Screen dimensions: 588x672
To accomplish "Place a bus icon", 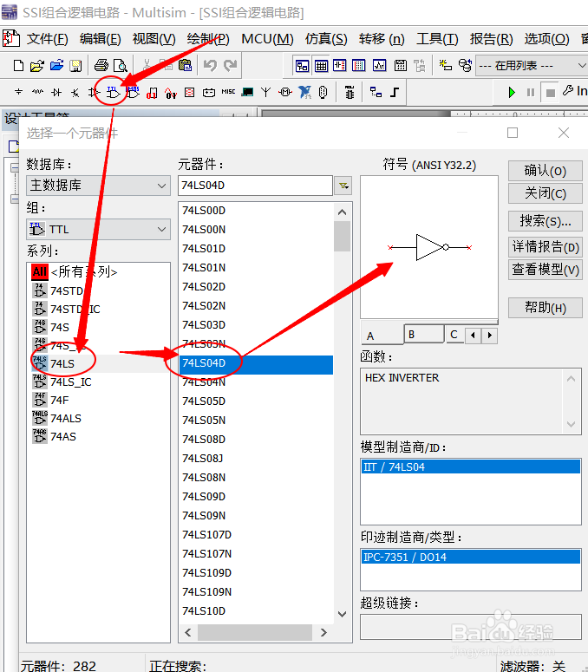I will point(395,92).
